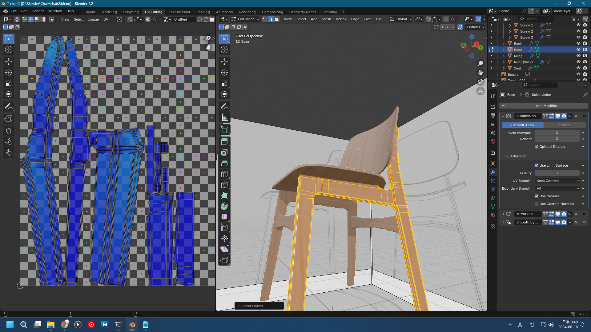The height and width of the screenshot is (332, 591).
Task: Select the Bevel tool in viewport toolbar
Action: [x=224, y=163]
